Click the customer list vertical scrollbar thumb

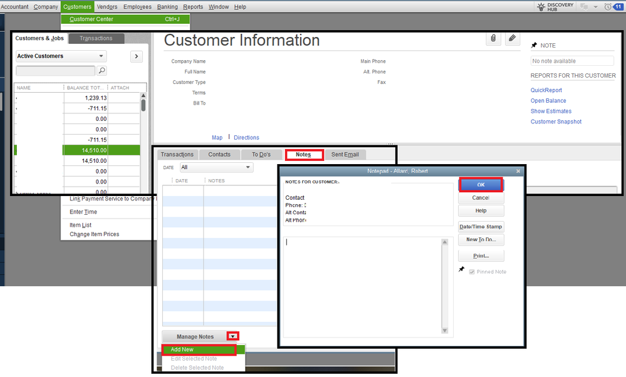click(143, 106)
